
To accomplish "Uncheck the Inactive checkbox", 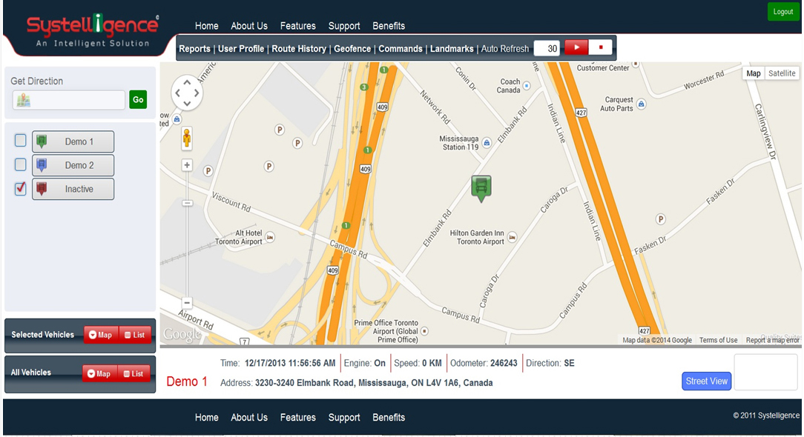I will click(x=21, y=189).
